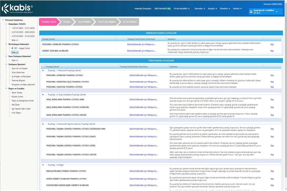Click Seç for PERSONEL TAŞIMA (SERVİS) (SAAT)
Viewport: 287px width, 191px height.
coord(272,137)
